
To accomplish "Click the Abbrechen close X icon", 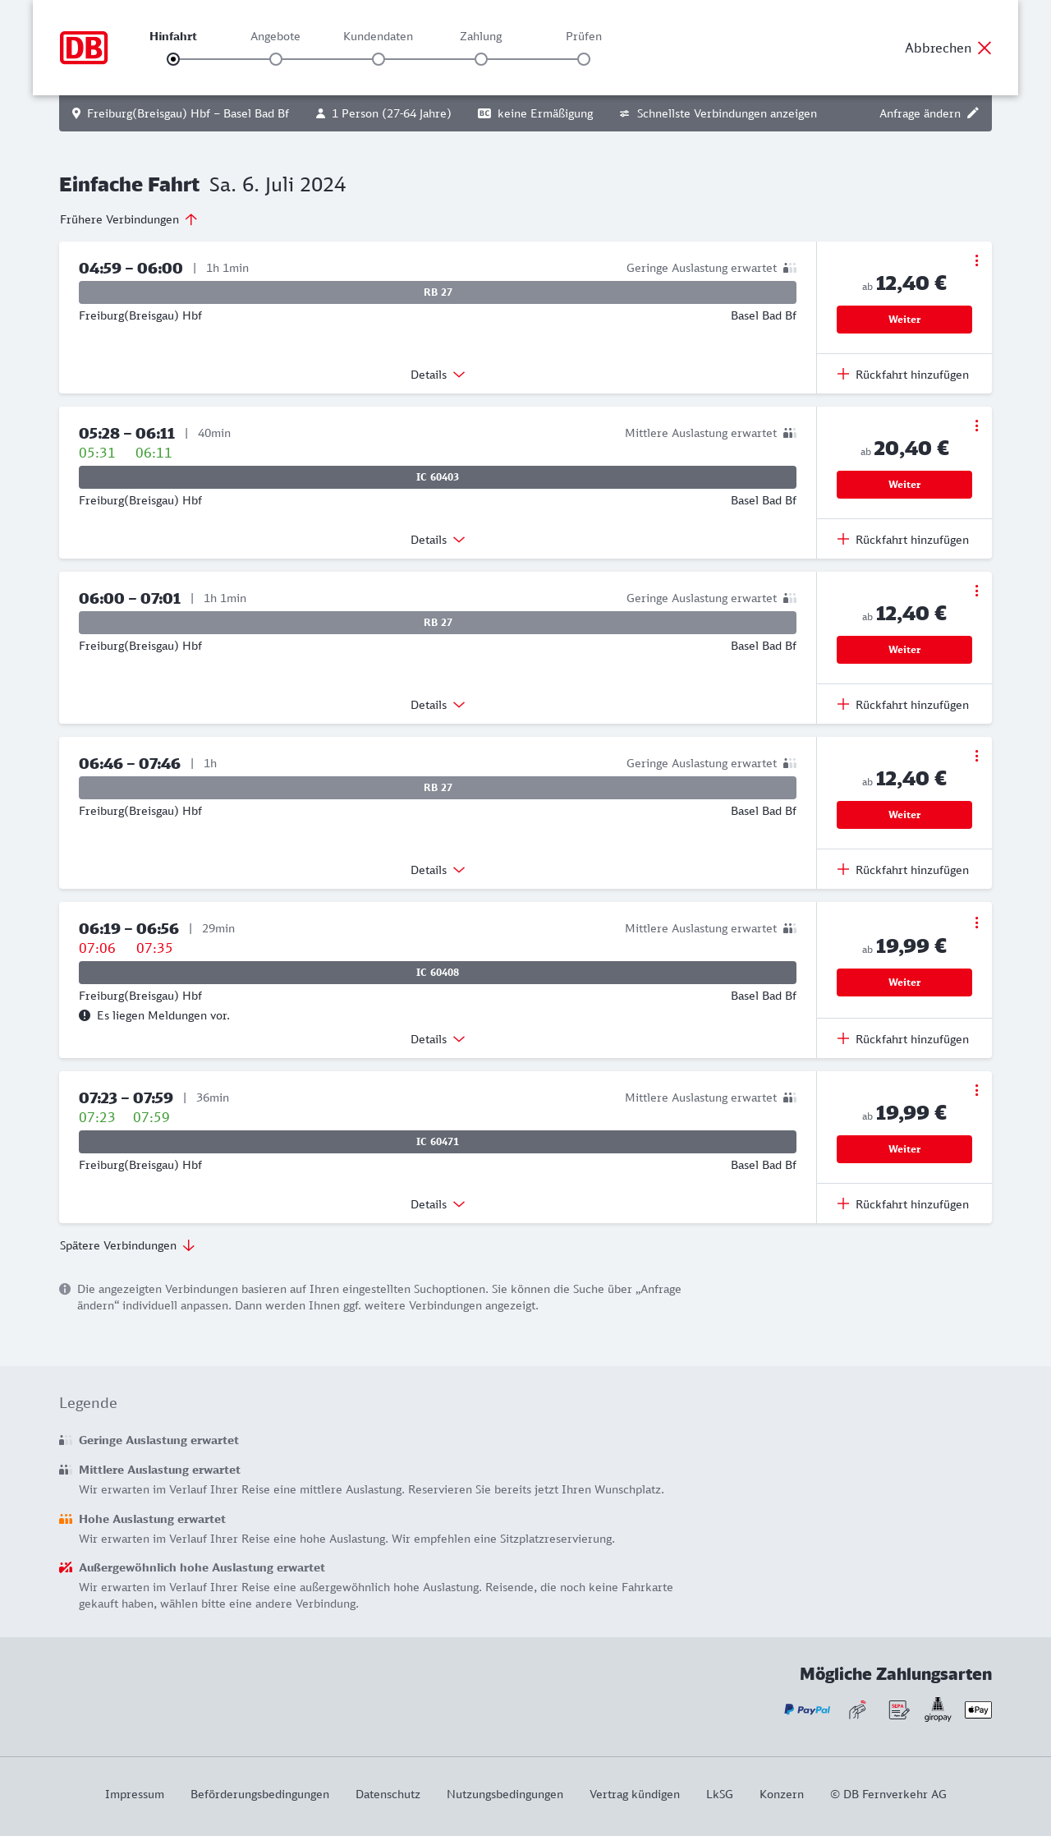I will [984, 48].
